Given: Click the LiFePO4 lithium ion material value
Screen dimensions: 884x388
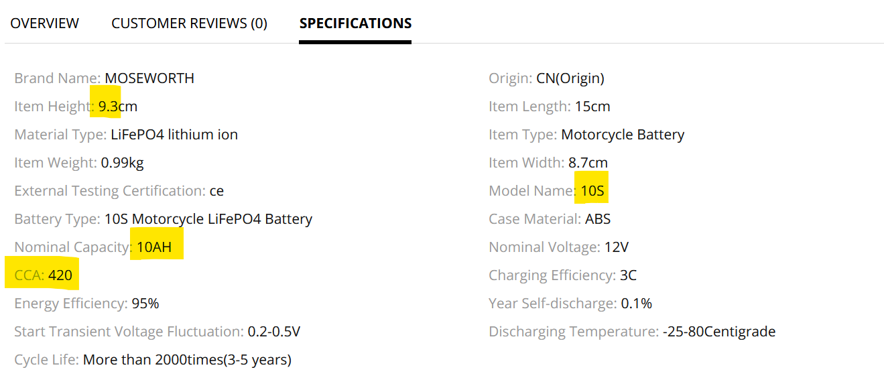Looking at the screenshot, I should click(174, 135).
